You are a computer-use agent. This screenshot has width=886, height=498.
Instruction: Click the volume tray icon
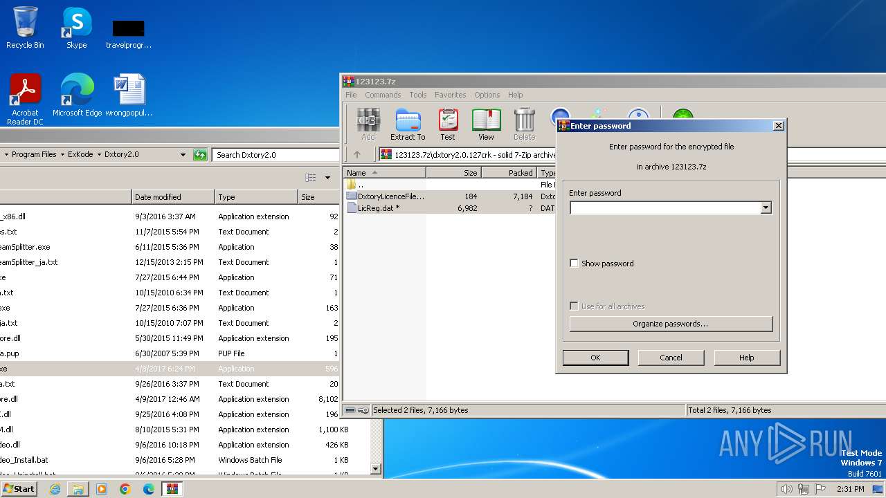pos(786,489)
